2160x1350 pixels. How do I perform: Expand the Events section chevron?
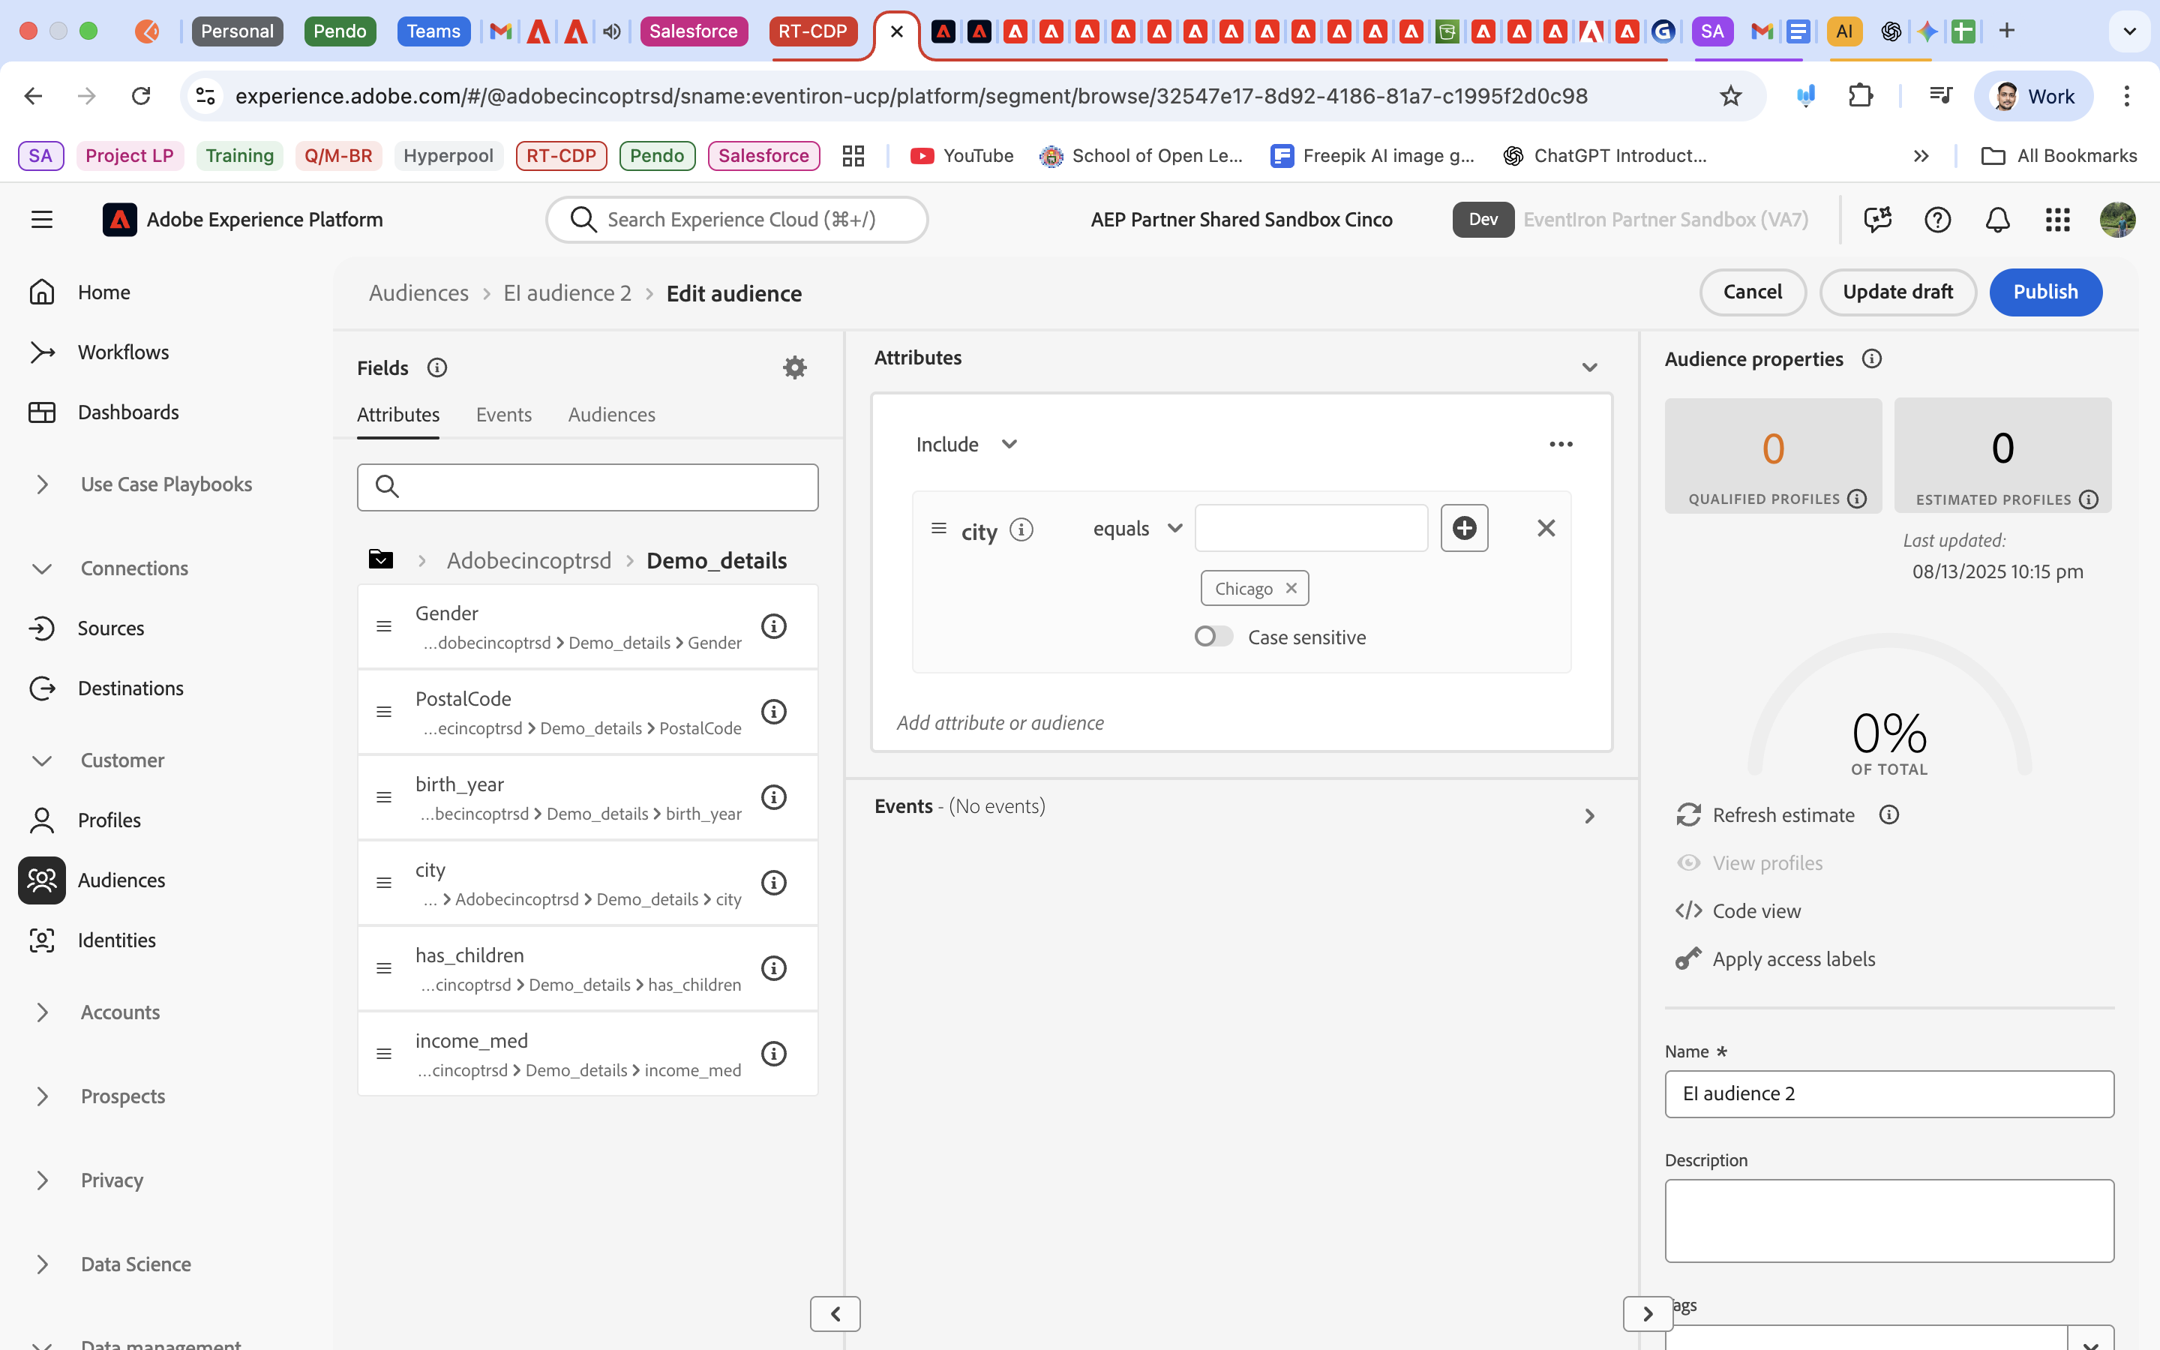pos(1588,815)
